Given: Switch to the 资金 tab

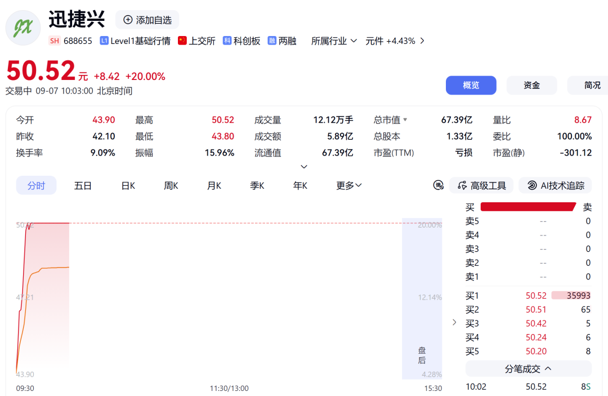Looking at the screenshot, I should [x=531, y=85].
